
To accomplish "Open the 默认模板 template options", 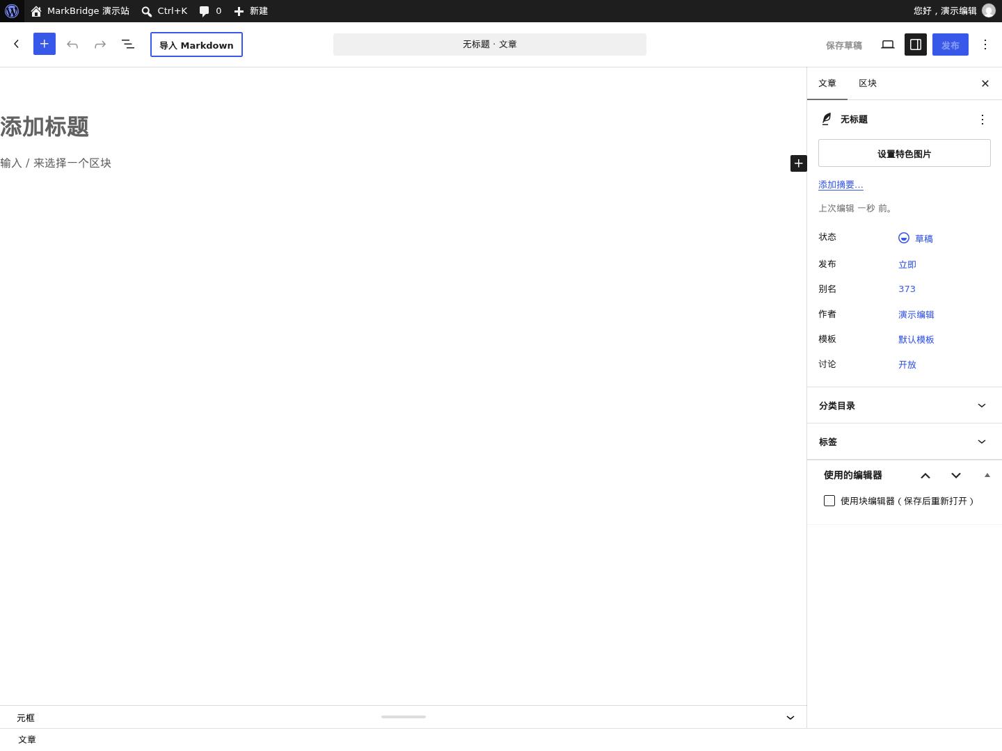I will coord(916,339).
